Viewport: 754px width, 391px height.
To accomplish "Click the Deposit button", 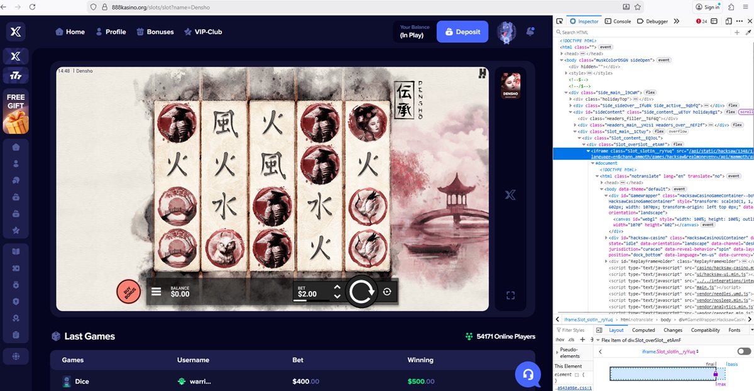I will coord(462,32).
